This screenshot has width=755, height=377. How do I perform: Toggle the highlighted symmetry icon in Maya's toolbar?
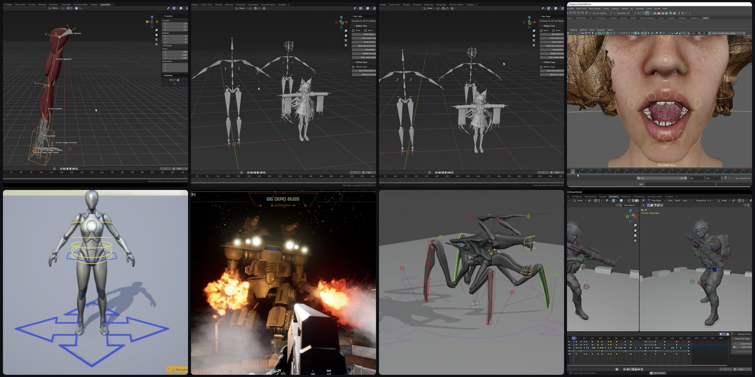[x=647, y=13]
